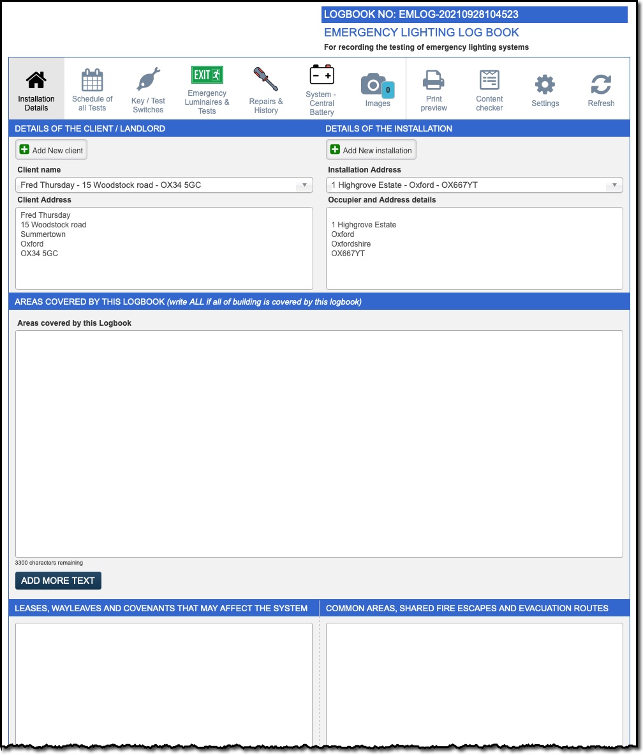Select System - Central Battery icon

[x=321, y=75]
